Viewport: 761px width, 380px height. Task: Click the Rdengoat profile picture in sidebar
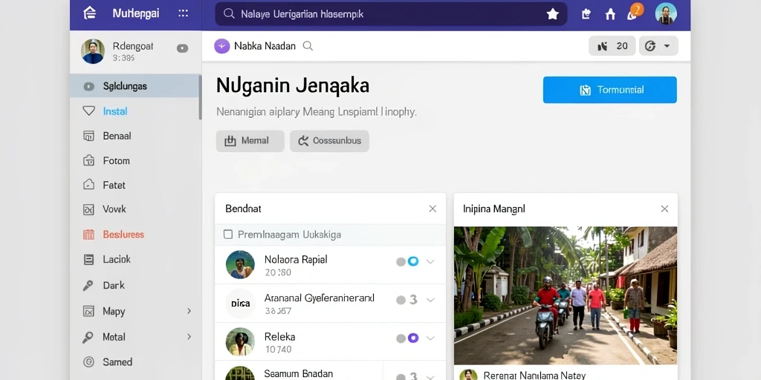(x=93, y=51)
